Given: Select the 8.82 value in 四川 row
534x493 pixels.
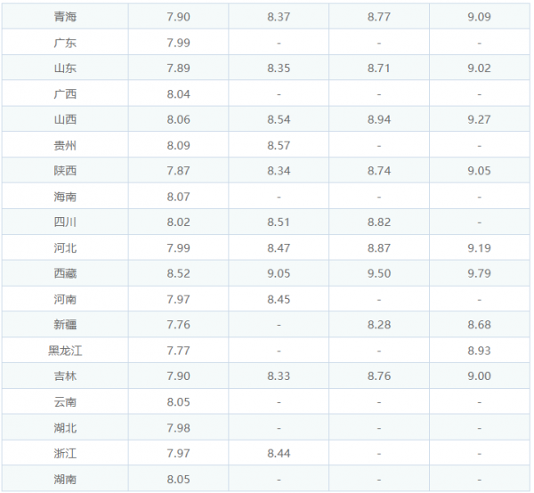Looking at the screenshot, I should pyautogui.click(x=378, y=222).
